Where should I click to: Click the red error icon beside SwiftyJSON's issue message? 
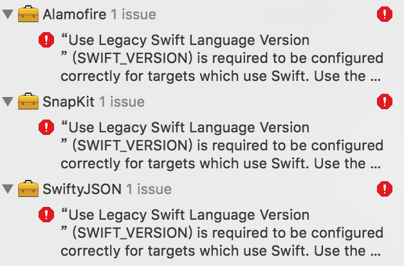(46, 215)
